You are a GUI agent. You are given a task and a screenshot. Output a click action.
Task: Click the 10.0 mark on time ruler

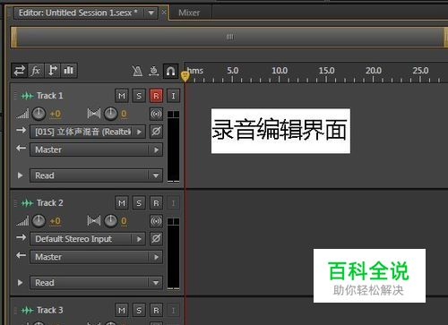280,71
